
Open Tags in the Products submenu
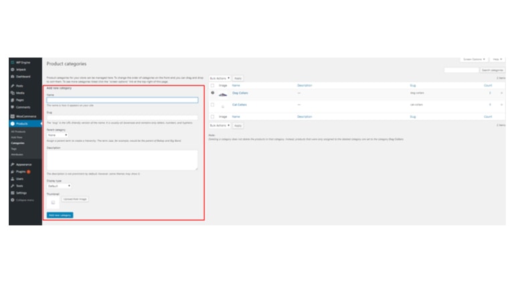click(14, 148)
